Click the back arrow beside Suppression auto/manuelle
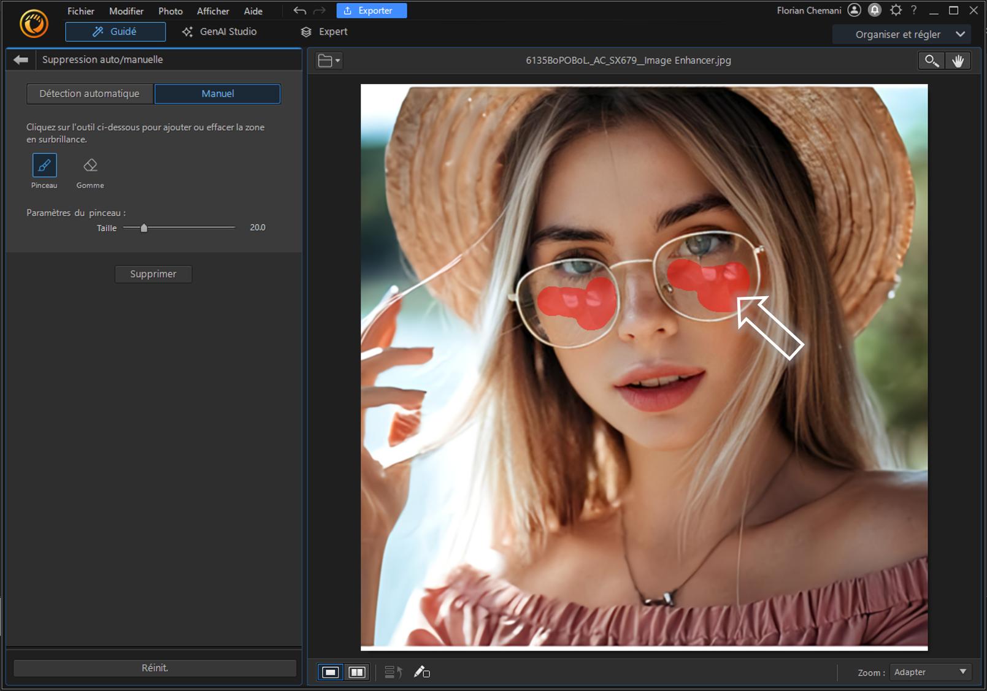 pos(21,59)
